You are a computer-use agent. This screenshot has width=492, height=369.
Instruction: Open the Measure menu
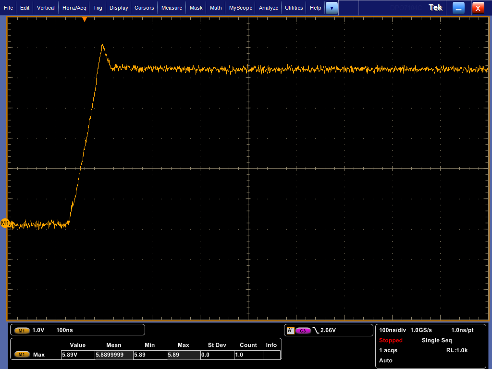pos(172,8)
